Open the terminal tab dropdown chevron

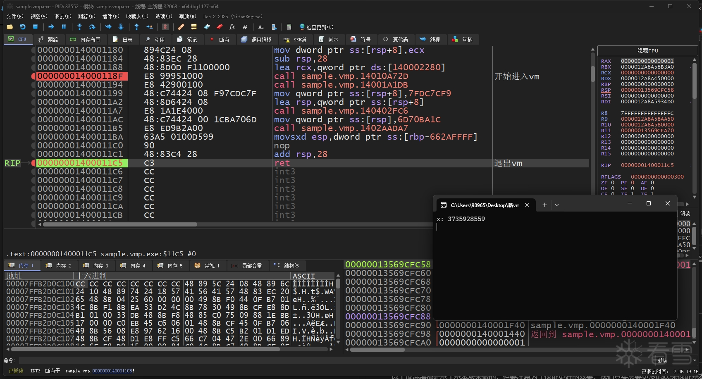557,205
